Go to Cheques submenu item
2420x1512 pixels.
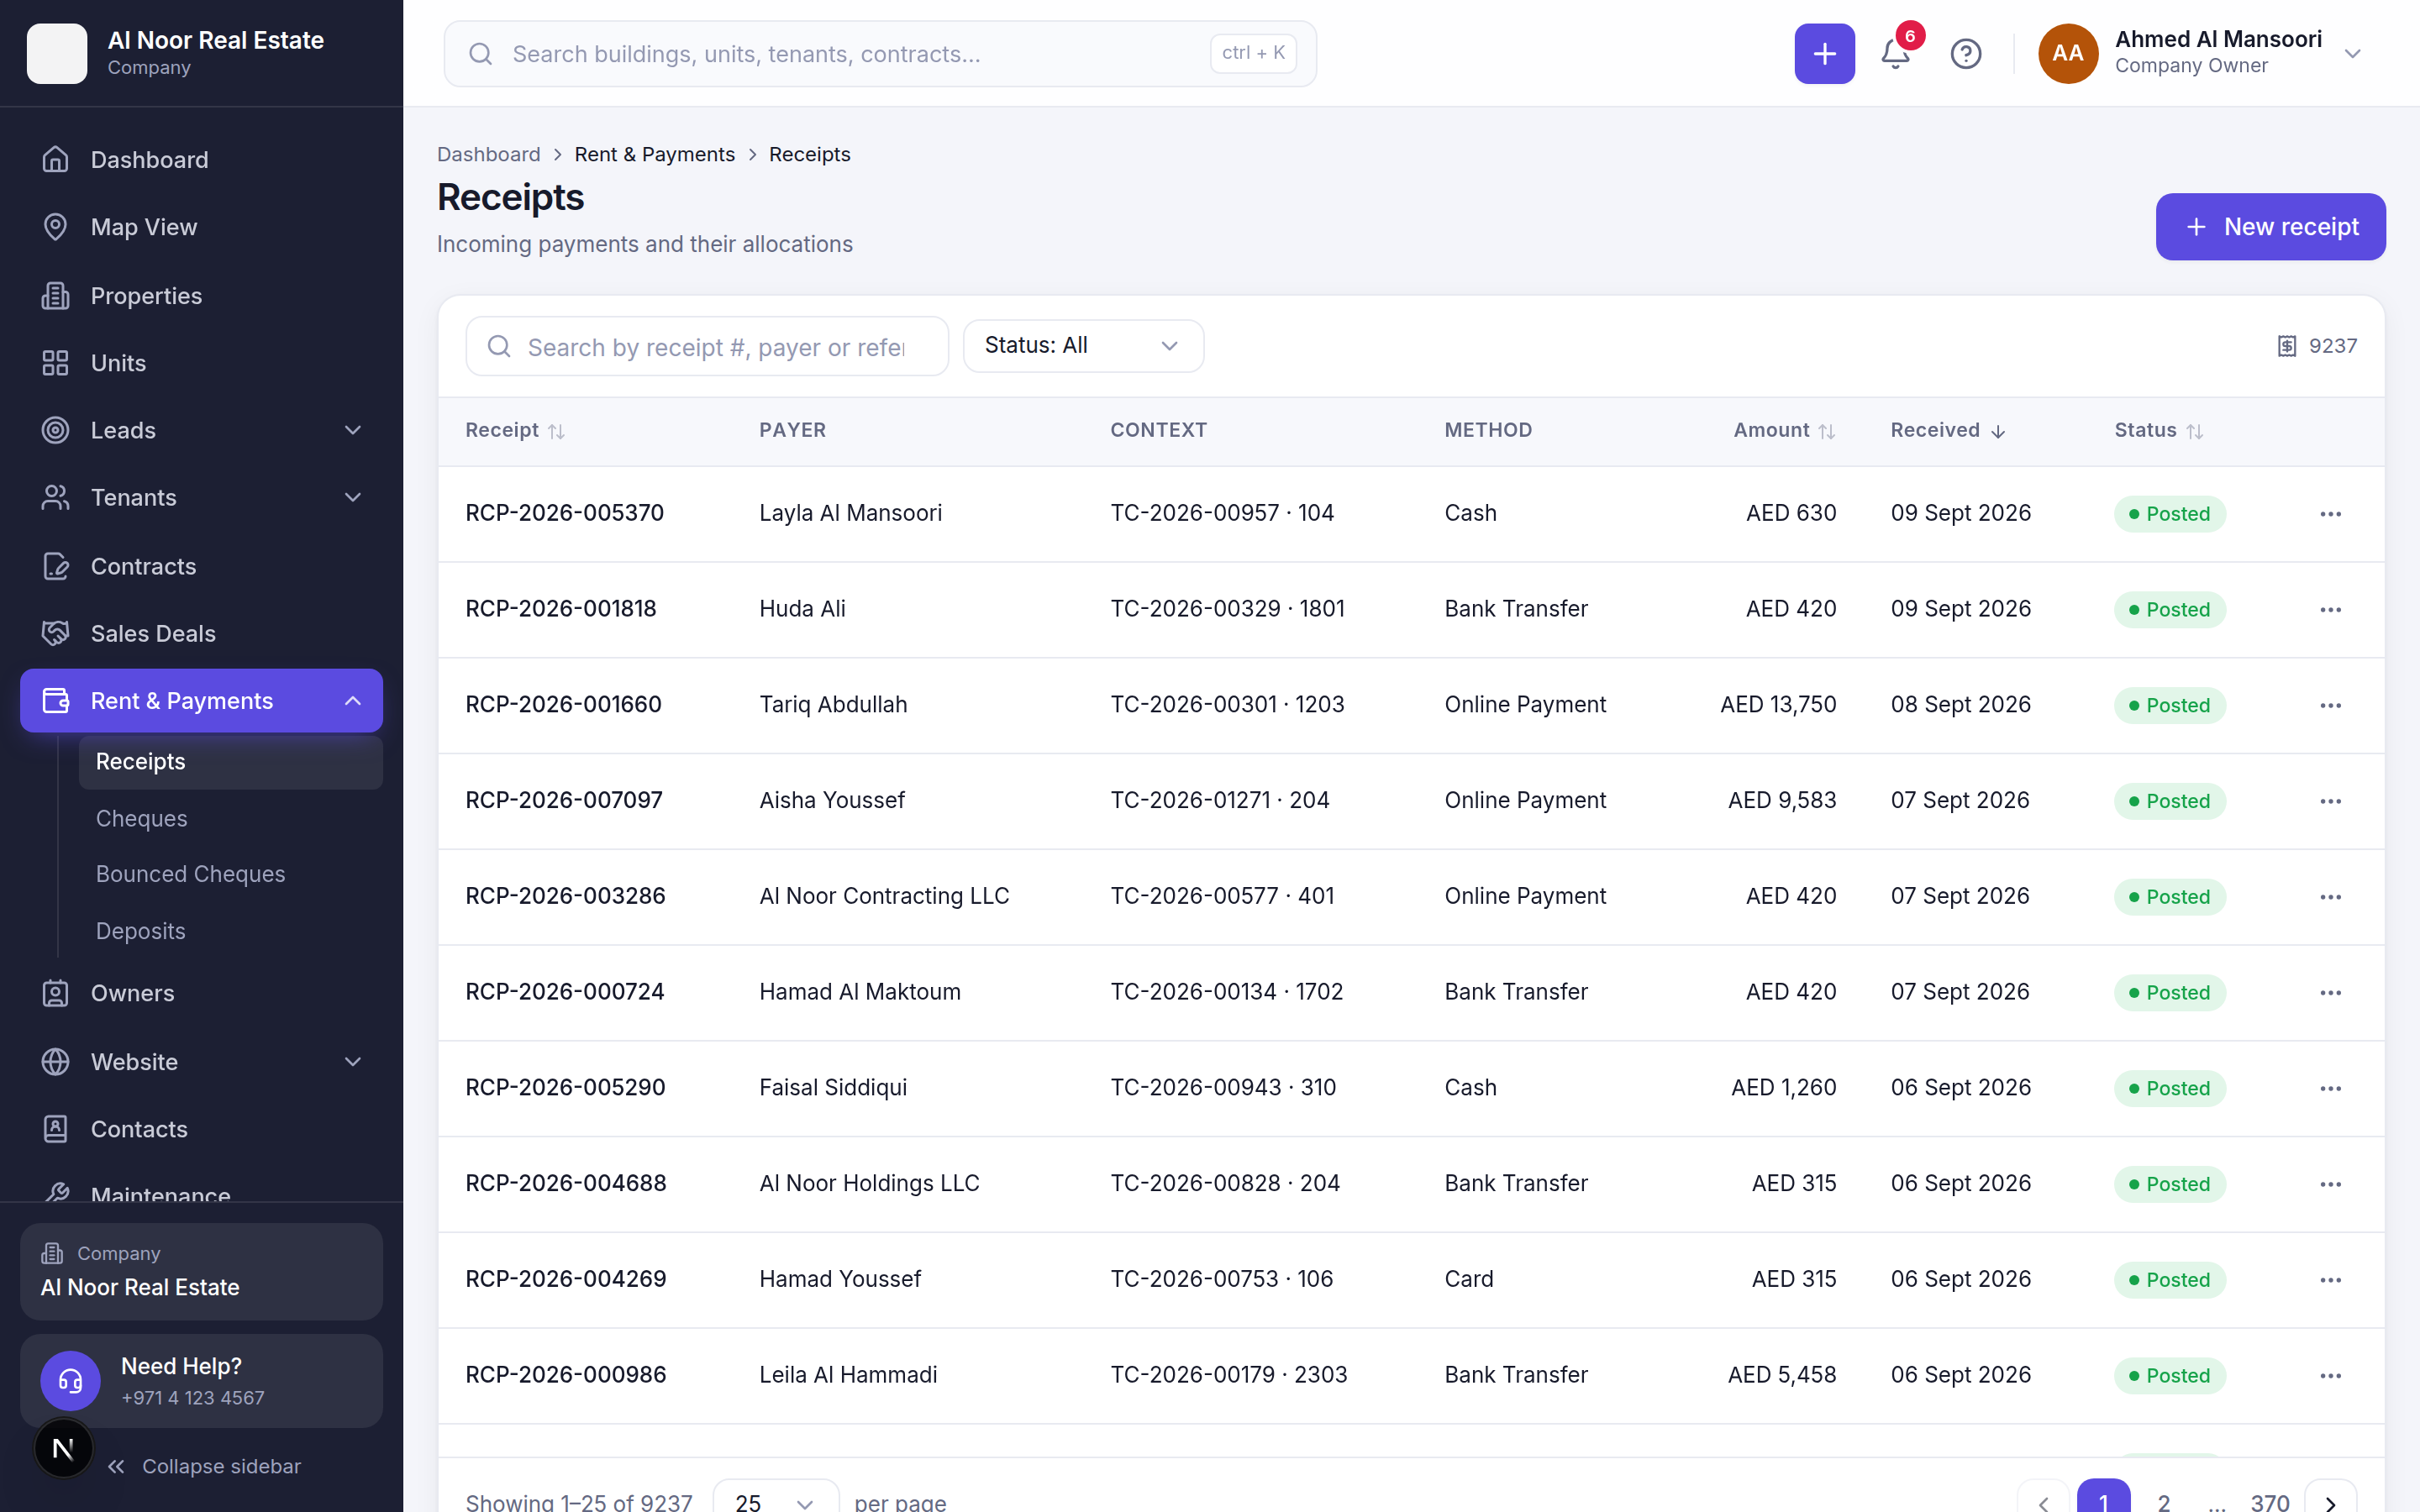141,818
